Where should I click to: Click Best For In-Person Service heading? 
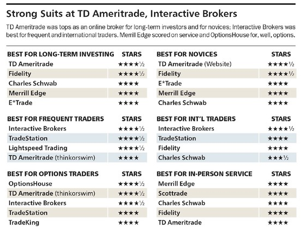204,174
